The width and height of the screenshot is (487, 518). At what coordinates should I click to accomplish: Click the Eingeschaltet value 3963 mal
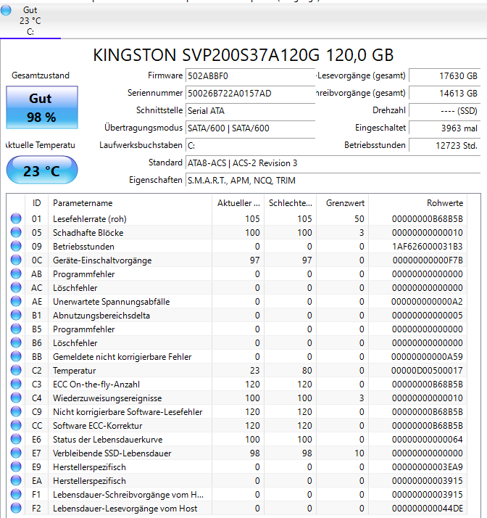(x=444, y=128)
